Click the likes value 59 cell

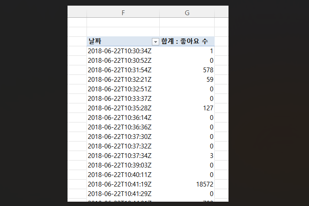(187, 80)
